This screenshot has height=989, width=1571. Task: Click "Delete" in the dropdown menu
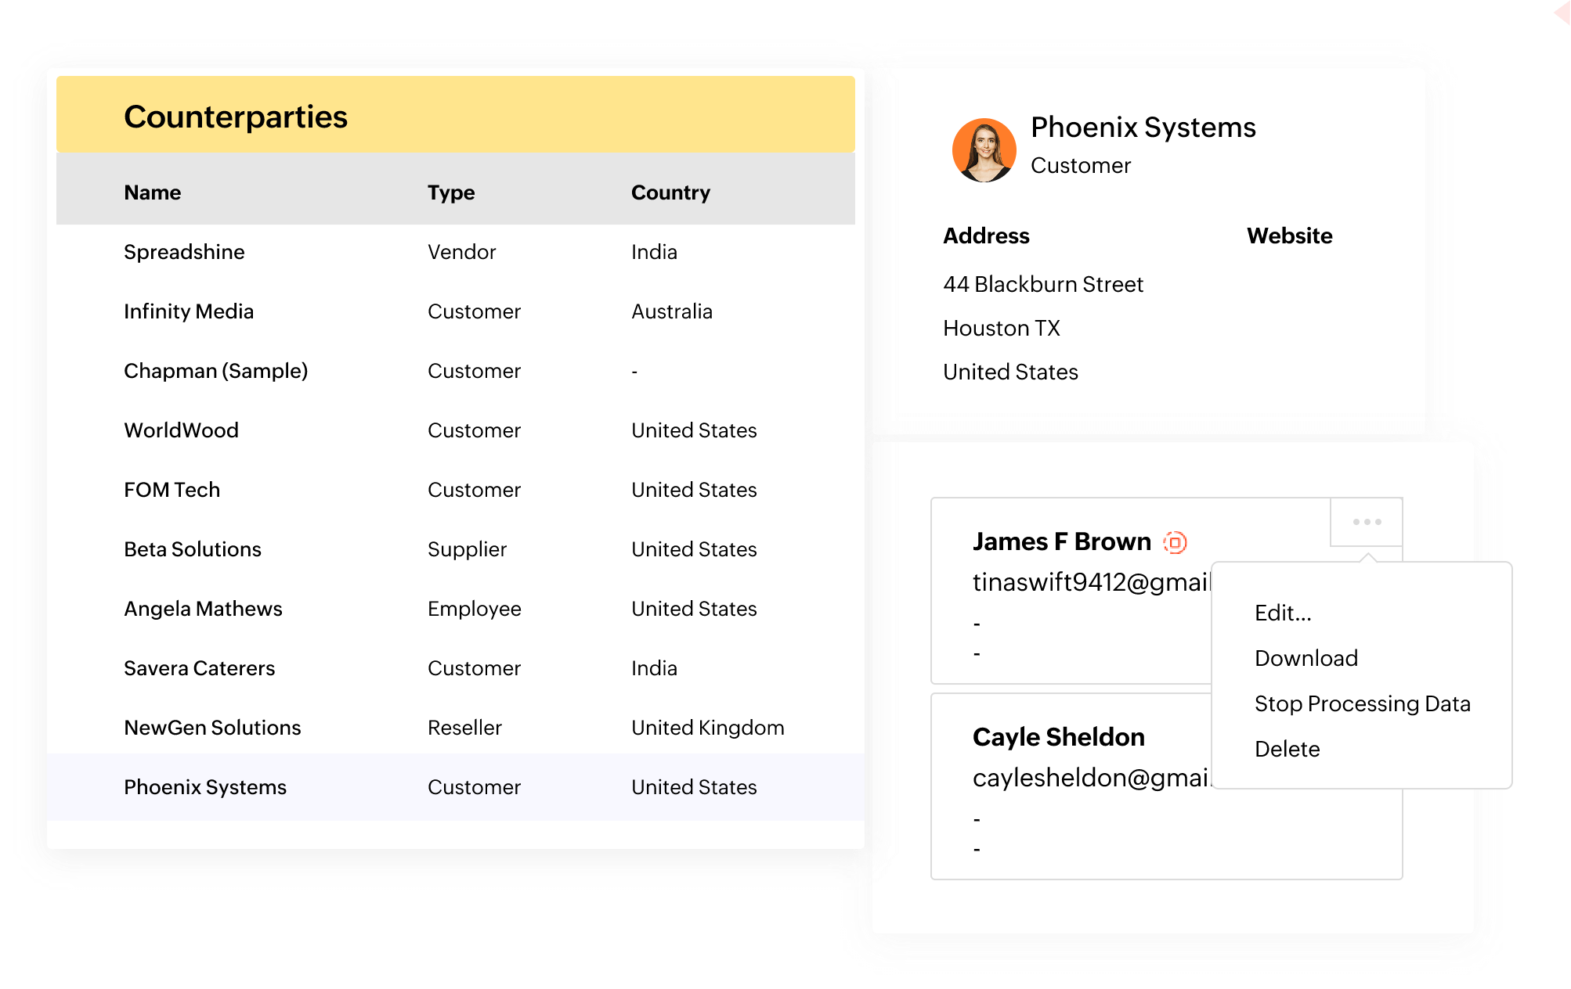[x=1287, y=749]
